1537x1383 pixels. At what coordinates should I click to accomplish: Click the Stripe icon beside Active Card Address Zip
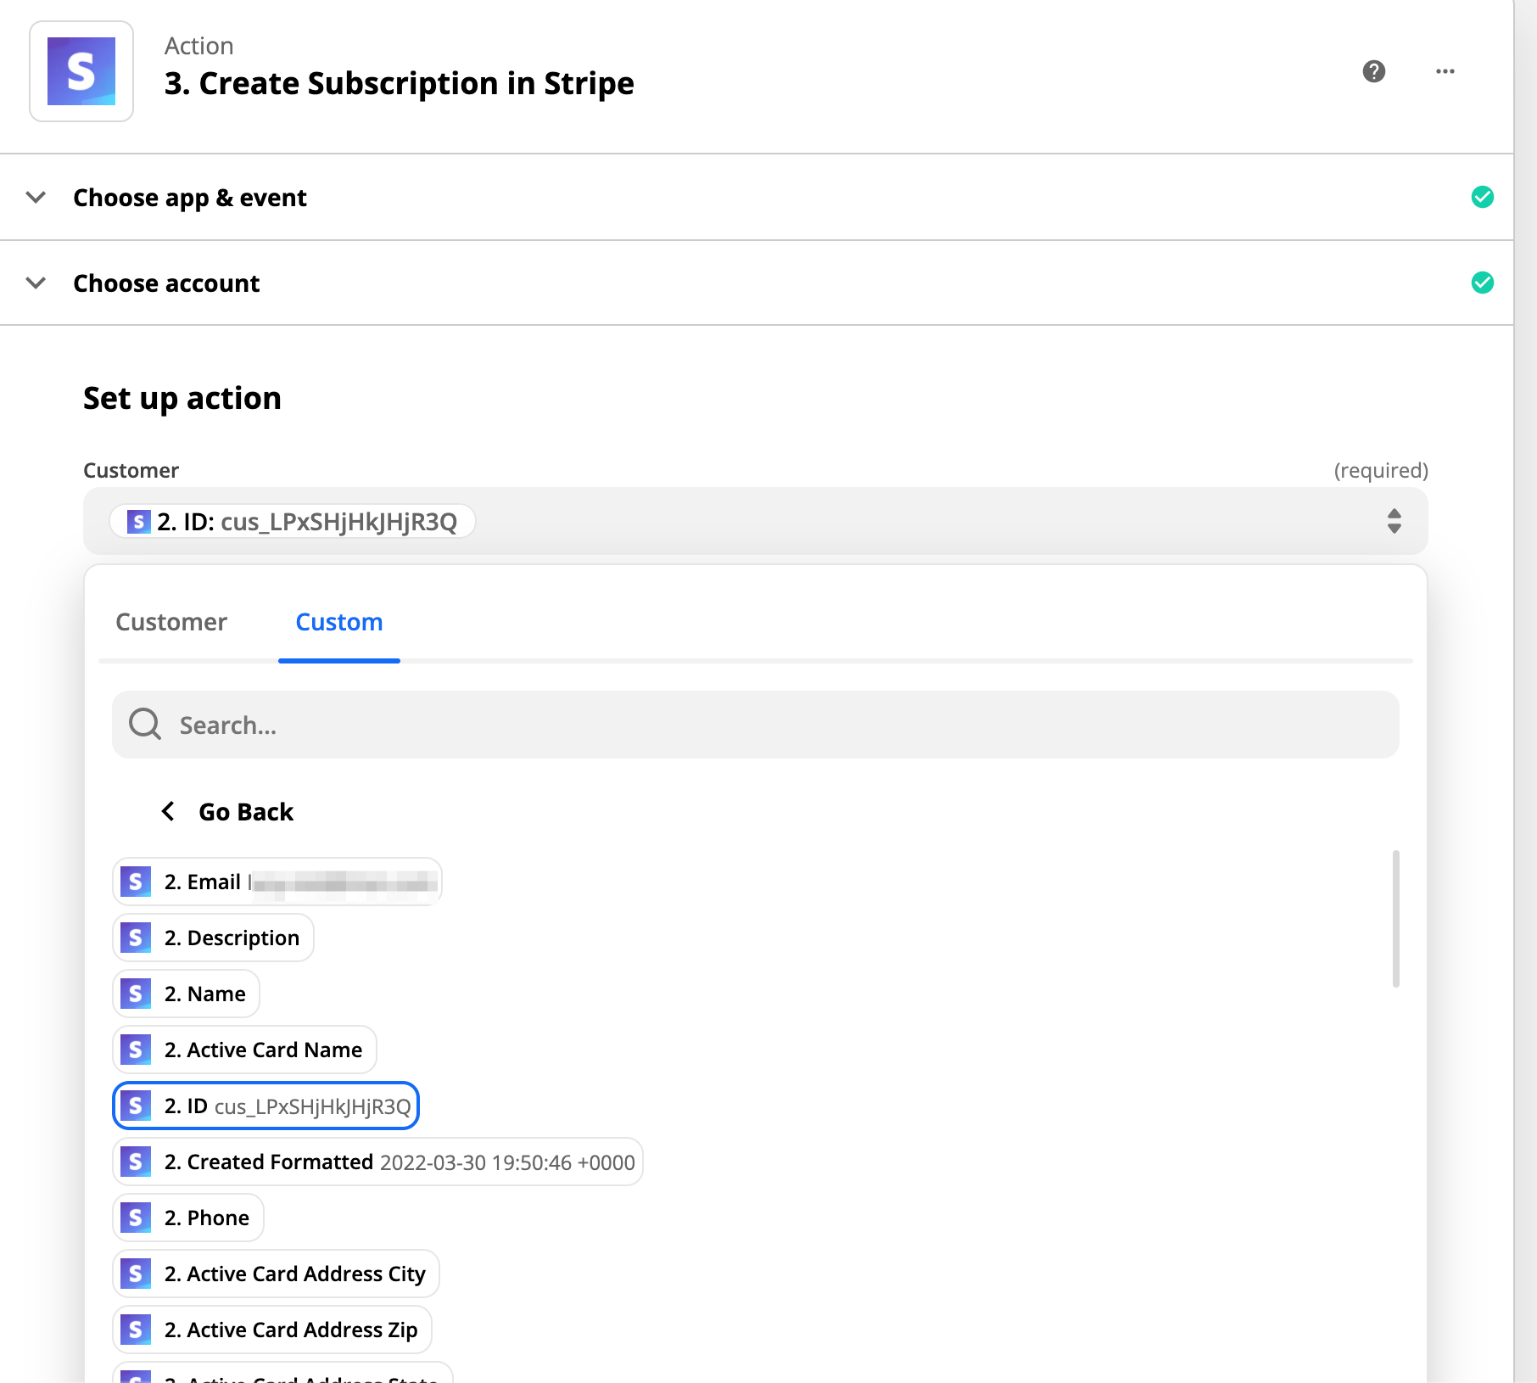coord(136,1330)
